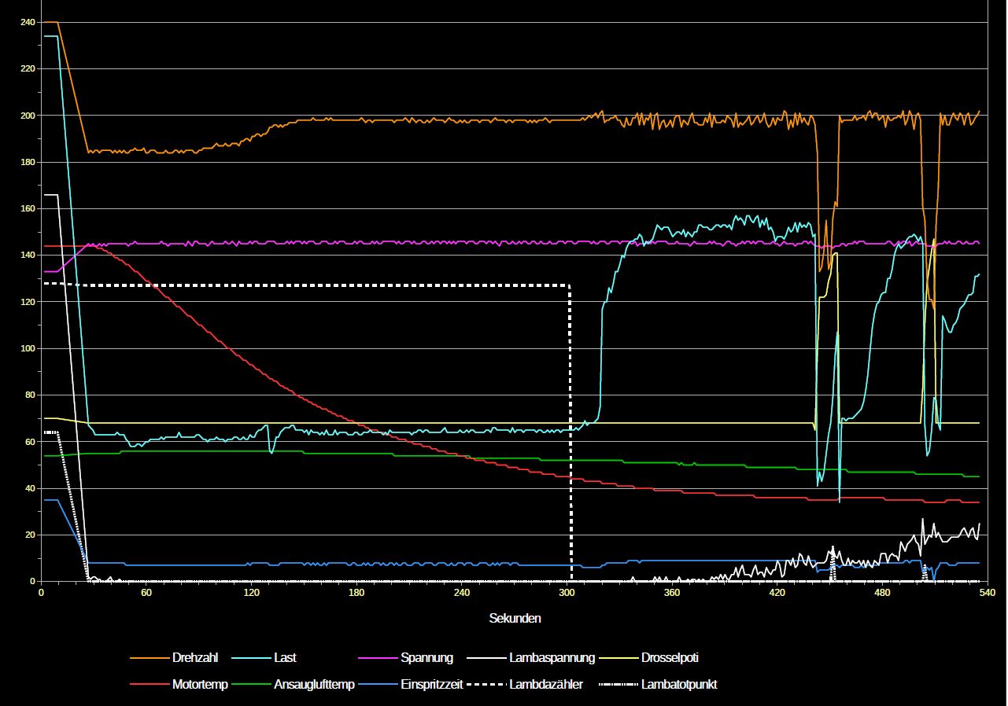Click the Sekunden x-axis title

click(x=515, y=619)
